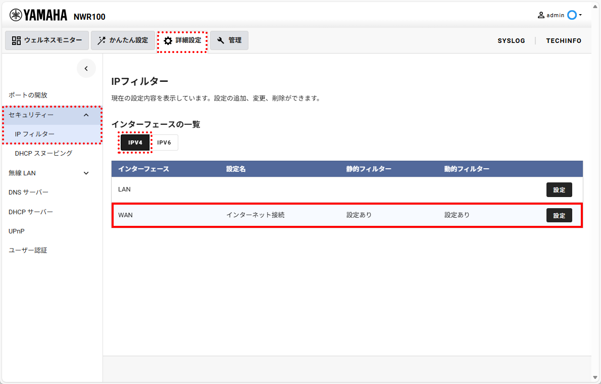601x384 pixels.
Task: Select IP フィルター in the sidebar
Action: 34,134
